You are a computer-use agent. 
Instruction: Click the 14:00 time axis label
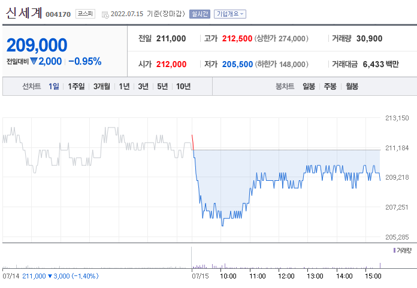point(345,276)
